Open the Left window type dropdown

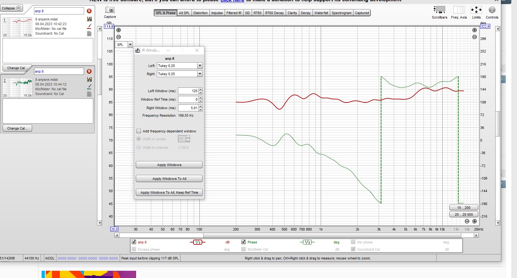pos(200,66)
